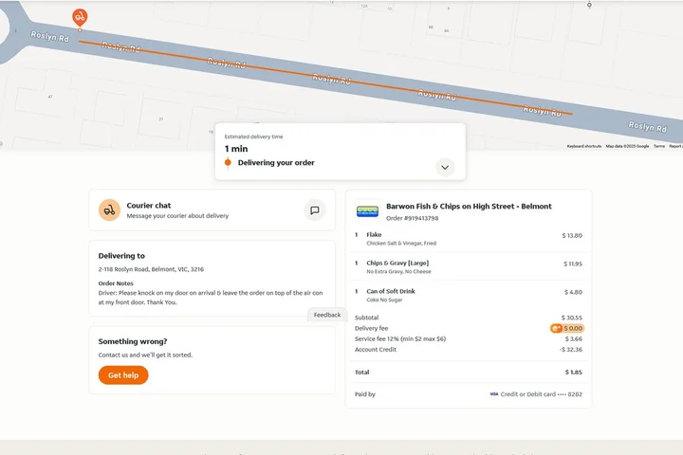Click the Delivering to address text
This screenshot has width=683, height=455.
coord(151,269)
